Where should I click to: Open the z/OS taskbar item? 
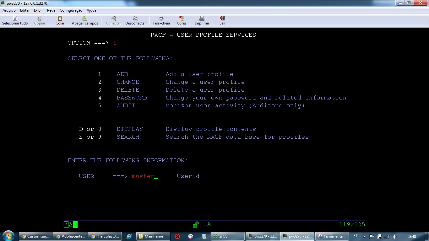click(228, 236)
